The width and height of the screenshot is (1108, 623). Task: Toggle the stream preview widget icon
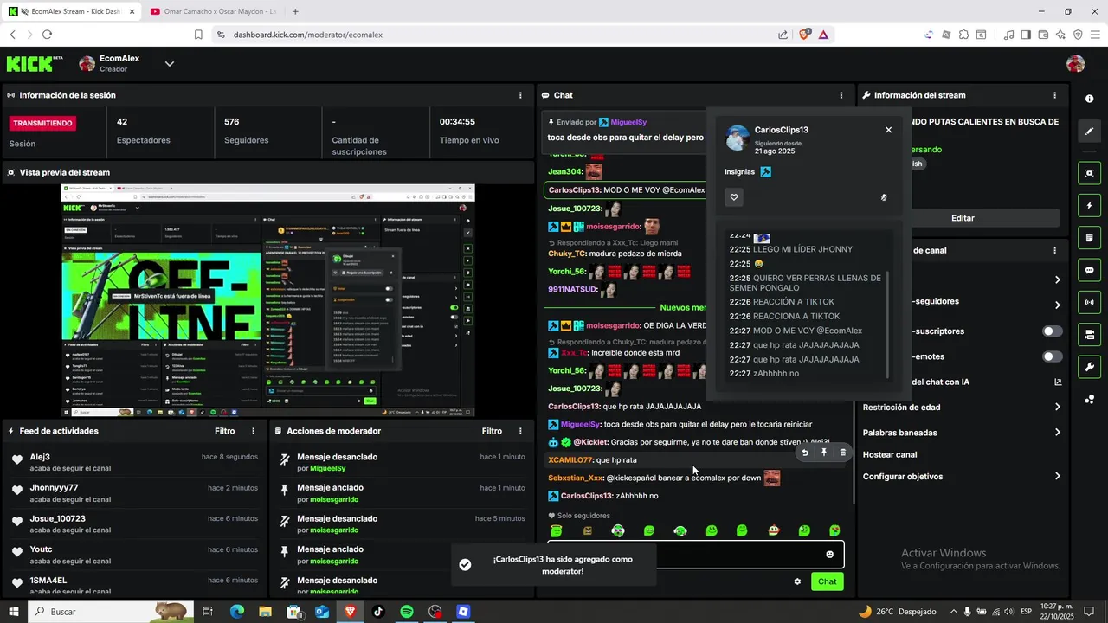(x=1089, y=173)
